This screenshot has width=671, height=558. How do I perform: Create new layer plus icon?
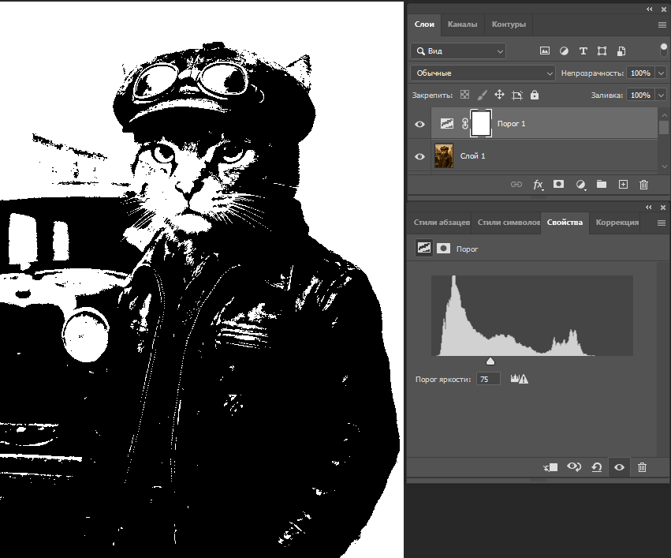[623, 184]
